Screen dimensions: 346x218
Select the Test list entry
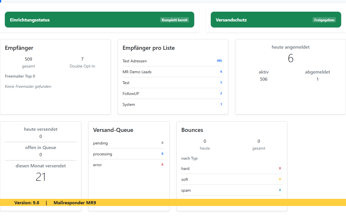(x=126, y=83)
